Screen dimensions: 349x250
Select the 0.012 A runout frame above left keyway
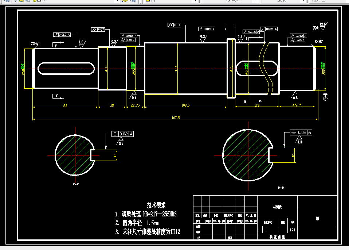tap(62, 35)
